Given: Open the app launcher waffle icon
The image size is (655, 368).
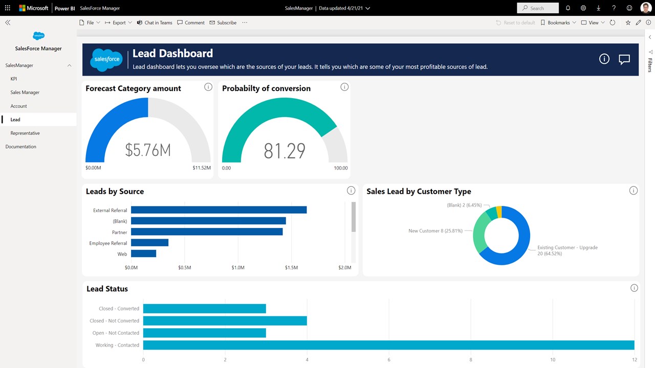Looking at the screenshot, I should pyautogui.click(x=8, y=8).
